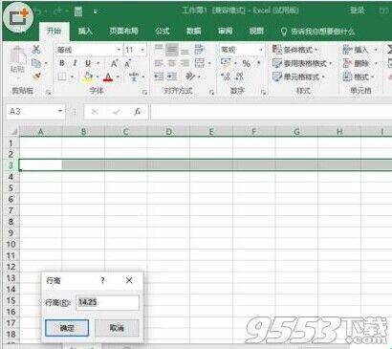The image size is (392, 349).
Task: Toggle Bold formatting
Action: point(62,63)
